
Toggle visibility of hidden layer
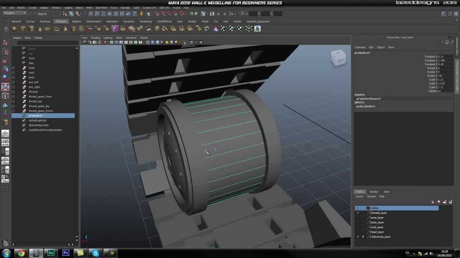358,208
